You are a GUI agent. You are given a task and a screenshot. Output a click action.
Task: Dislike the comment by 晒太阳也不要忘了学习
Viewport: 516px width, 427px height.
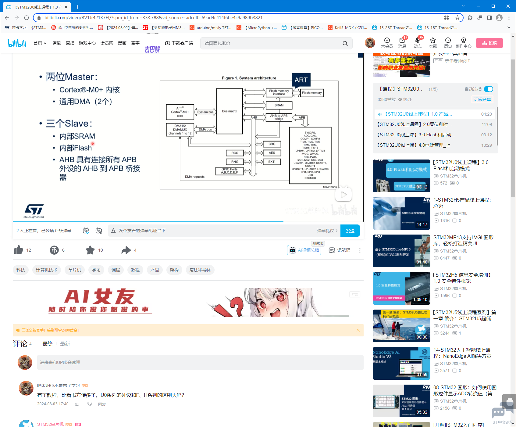click(x=90, y=404)
